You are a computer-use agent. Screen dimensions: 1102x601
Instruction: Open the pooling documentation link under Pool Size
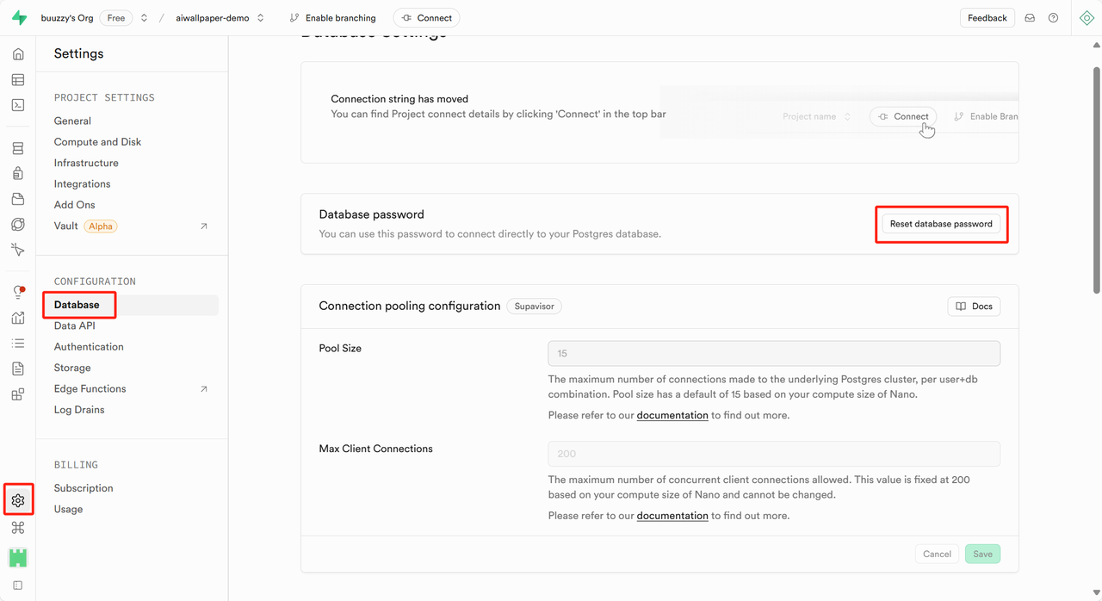coord(672,415)
